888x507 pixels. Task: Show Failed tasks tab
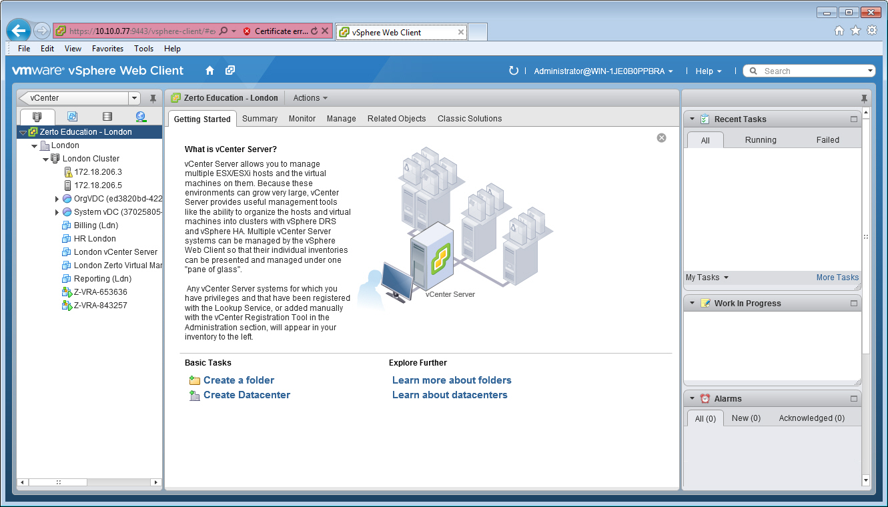tap(828, 140)
